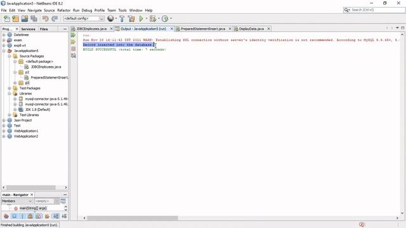The width and height of the screenshot is (406, 228).
Task: Expand the WebApplication1 project node
Action: pyautogui.click(x=4, y=131)
